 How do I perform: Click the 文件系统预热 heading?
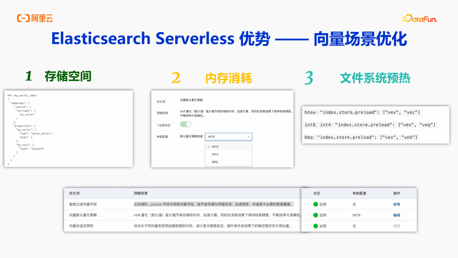pos(375,79)
